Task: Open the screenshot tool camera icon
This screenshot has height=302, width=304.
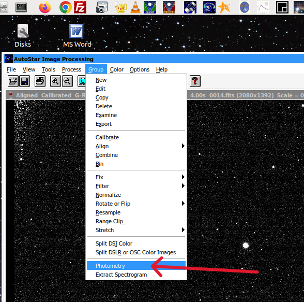Action: coord(102,7)
